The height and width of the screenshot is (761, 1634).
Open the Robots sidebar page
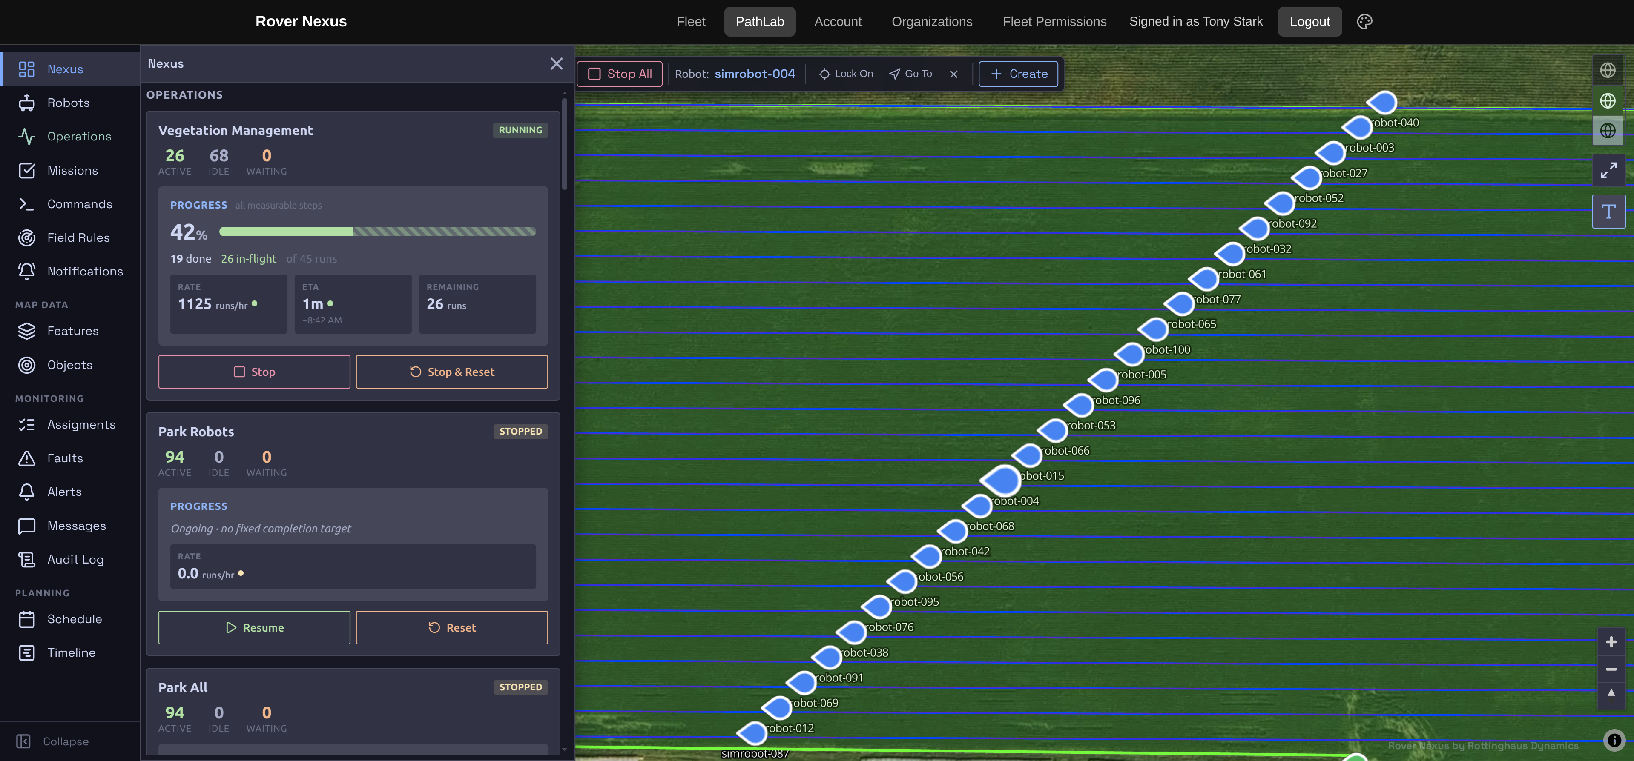(70, 103)
